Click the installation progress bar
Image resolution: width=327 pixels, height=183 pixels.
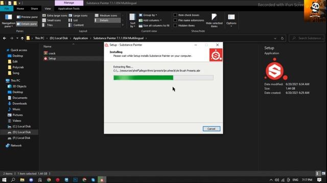coord(163,78)
